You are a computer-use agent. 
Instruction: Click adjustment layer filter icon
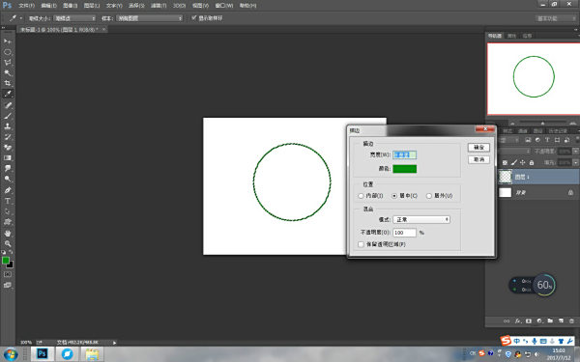point(537,140)
